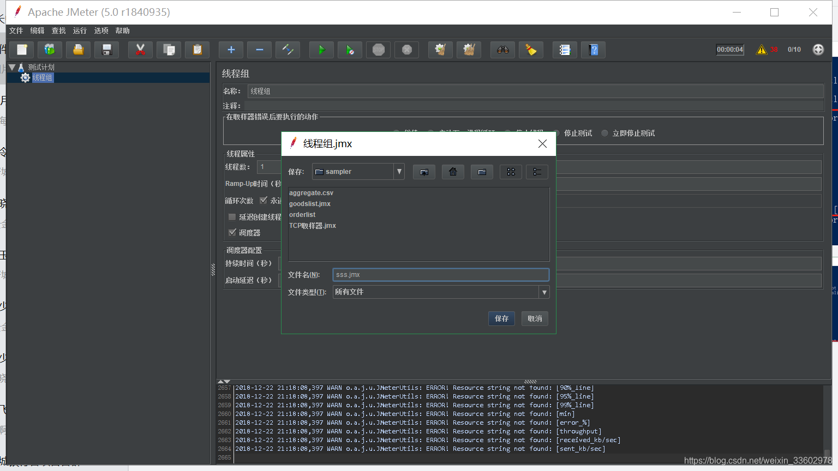Click New folder icon in save dialog
The width and height of the screenshot is (838, 471).
(482, 172)
